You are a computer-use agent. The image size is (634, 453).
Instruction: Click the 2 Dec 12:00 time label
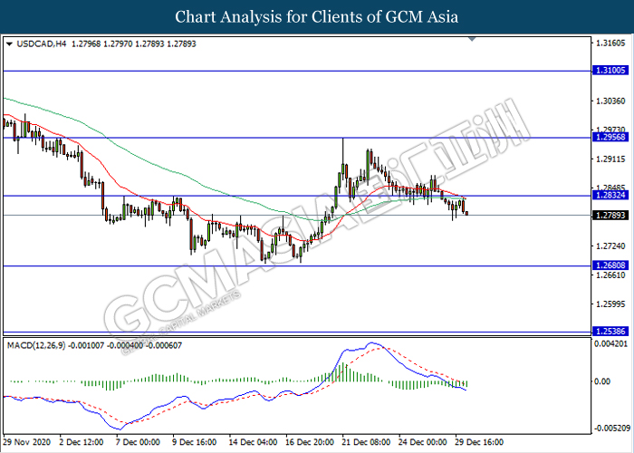(x=82, y=442)
